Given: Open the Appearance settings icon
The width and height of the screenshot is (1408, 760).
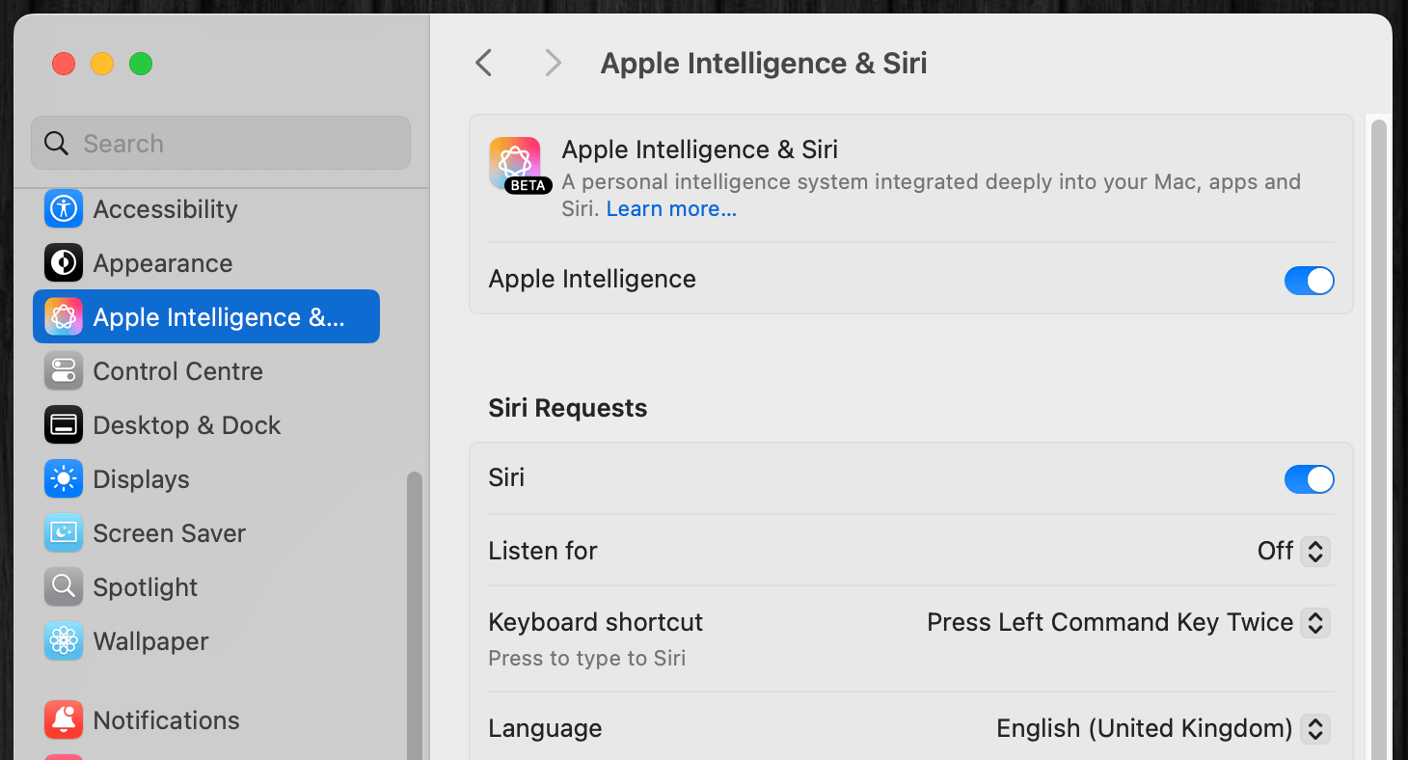Looking at the screenshot, I should pyautogui.click(x=64, y=263).
